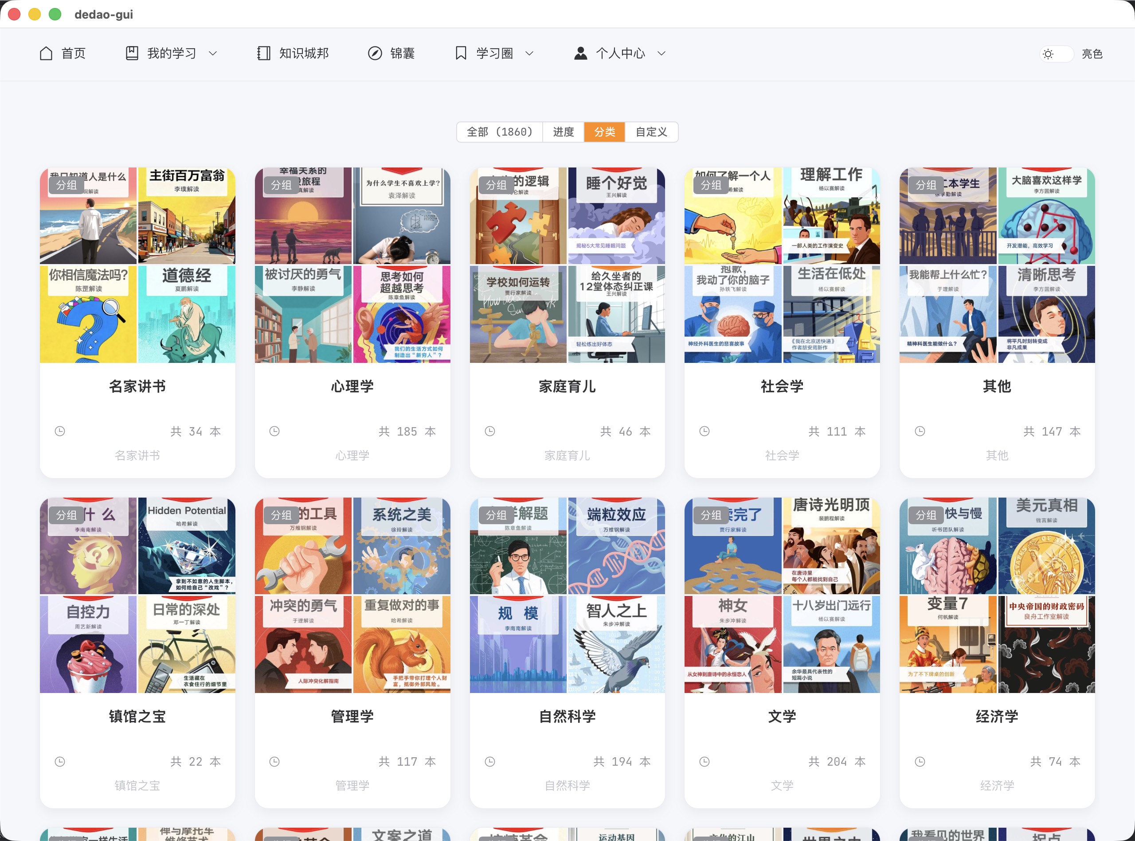Click the home icon beside 首页
The height and width of the screenshot is (841, 1135).
46,54
